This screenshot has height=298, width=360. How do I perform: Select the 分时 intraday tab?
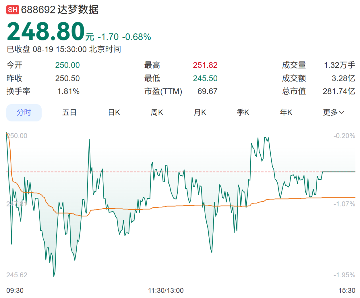[x=24, y=113]
